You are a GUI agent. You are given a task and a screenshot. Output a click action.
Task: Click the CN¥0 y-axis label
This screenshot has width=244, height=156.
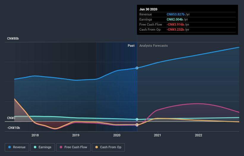tap(11, 118)
